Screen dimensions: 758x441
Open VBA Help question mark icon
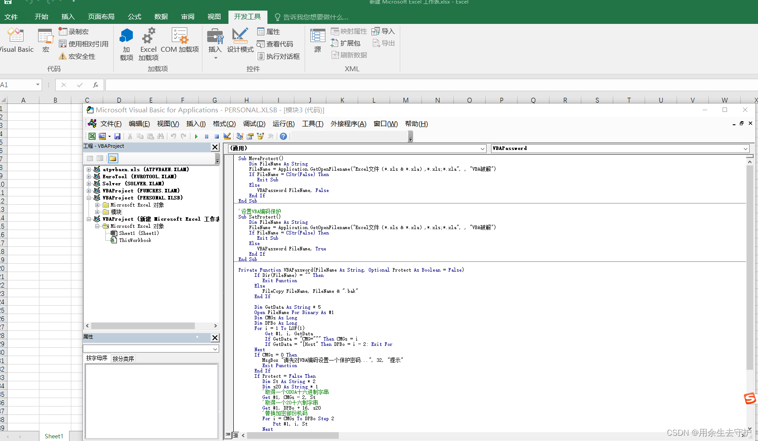click(x=283, y=136)
